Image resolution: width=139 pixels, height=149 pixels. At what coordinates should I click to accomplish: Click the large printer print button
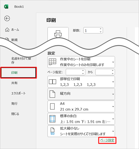[58, 34]
